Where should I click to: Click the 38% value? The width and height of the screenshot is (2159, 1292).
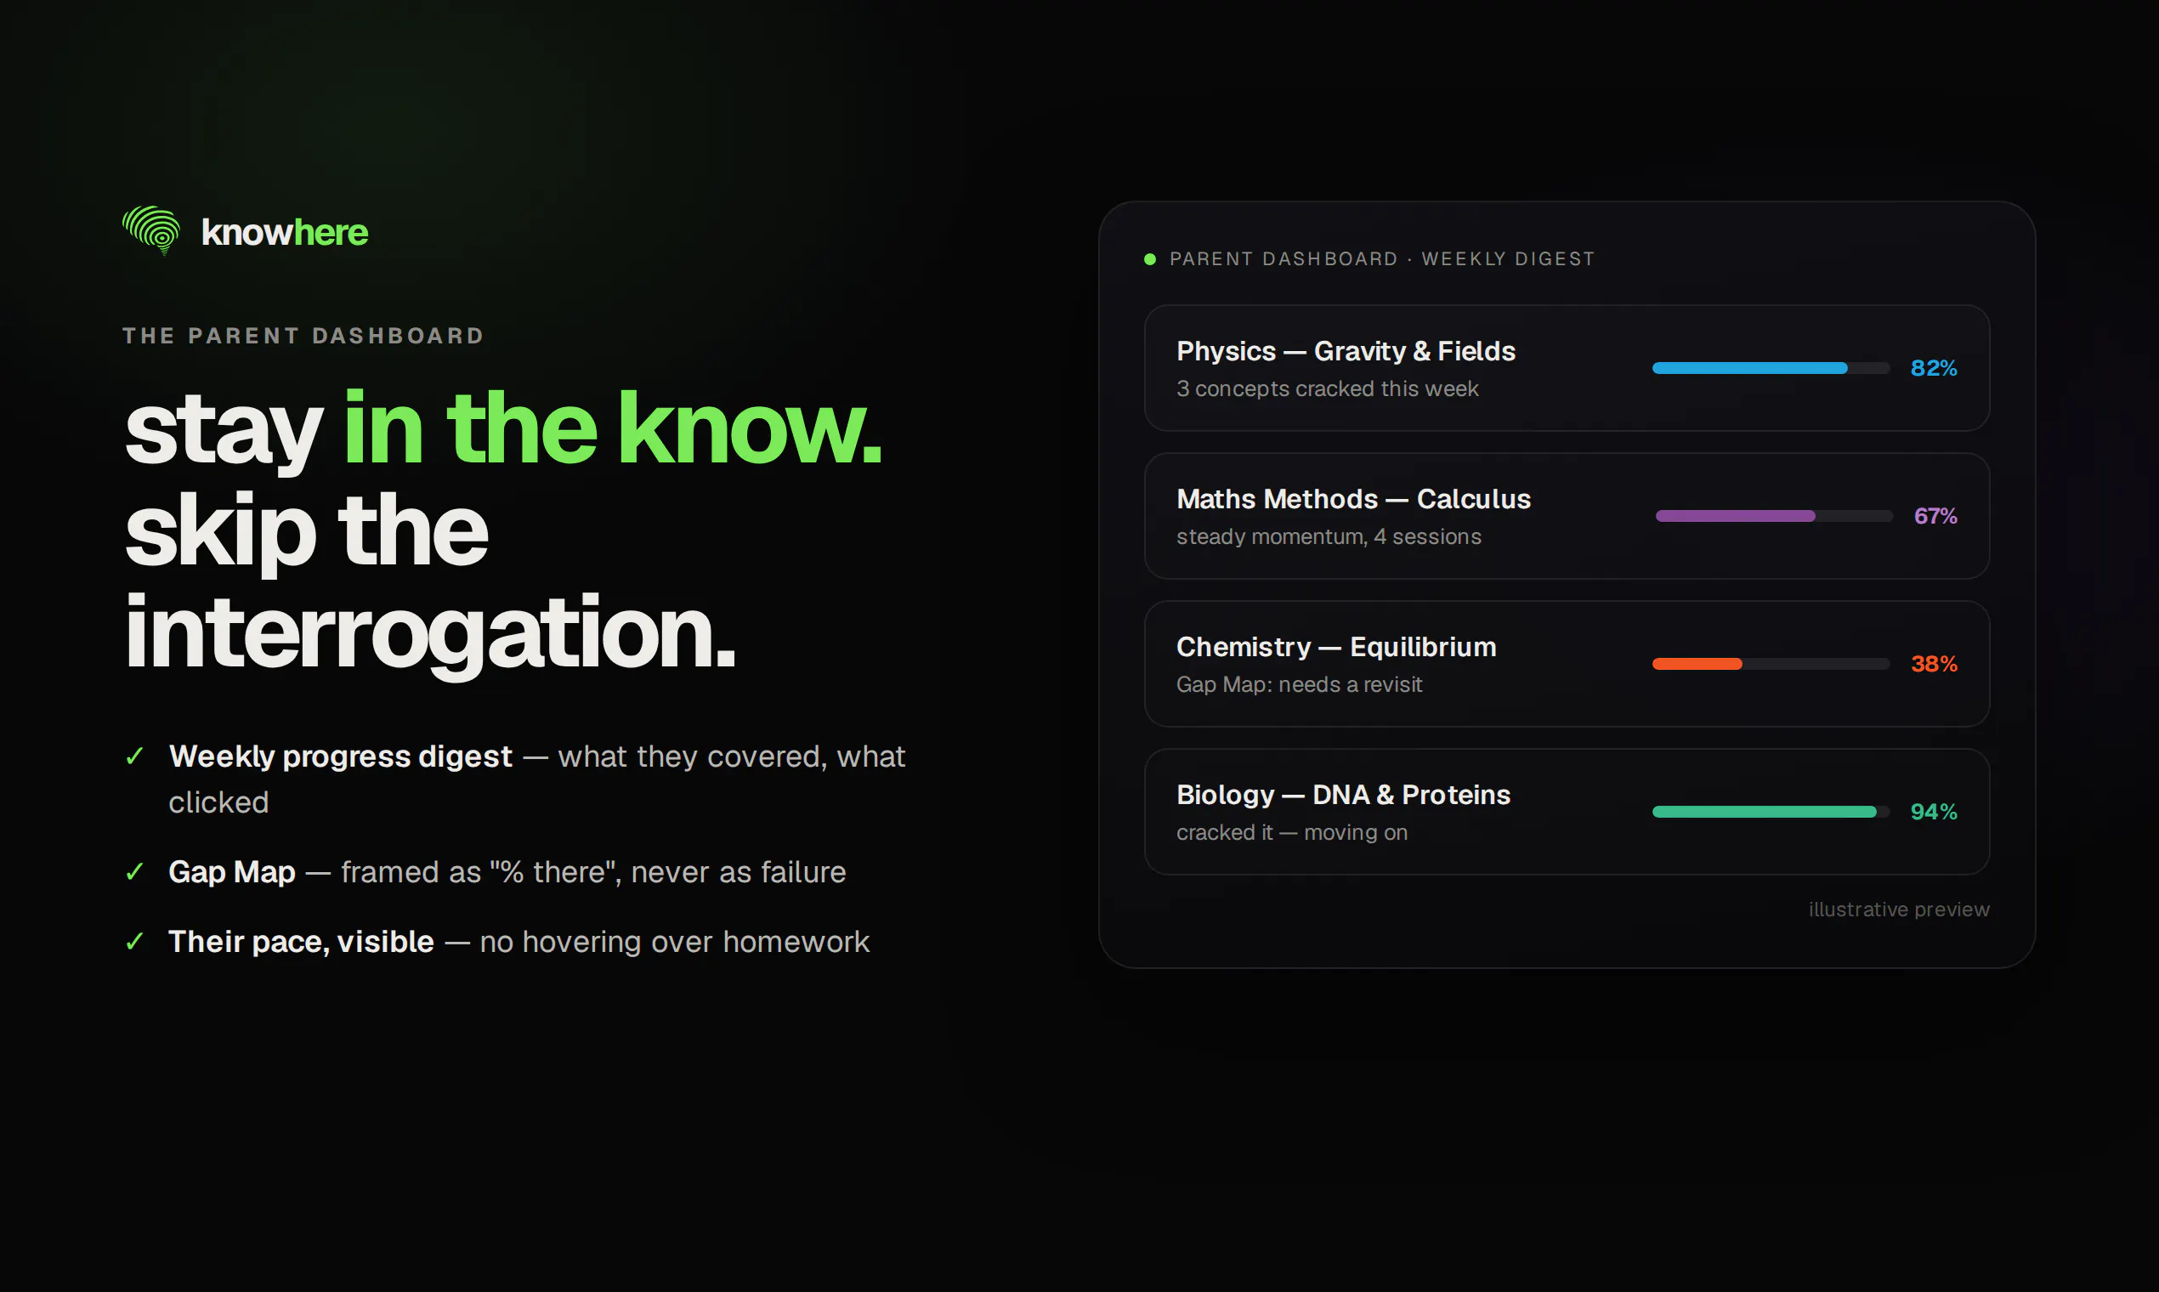click(1934, 663)
